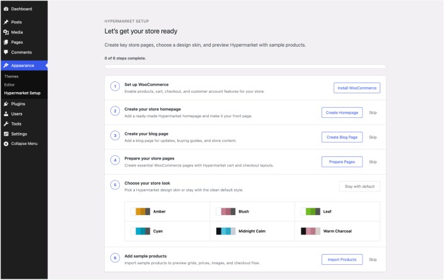Open Editor submenu link

click(x=9, y=85)
